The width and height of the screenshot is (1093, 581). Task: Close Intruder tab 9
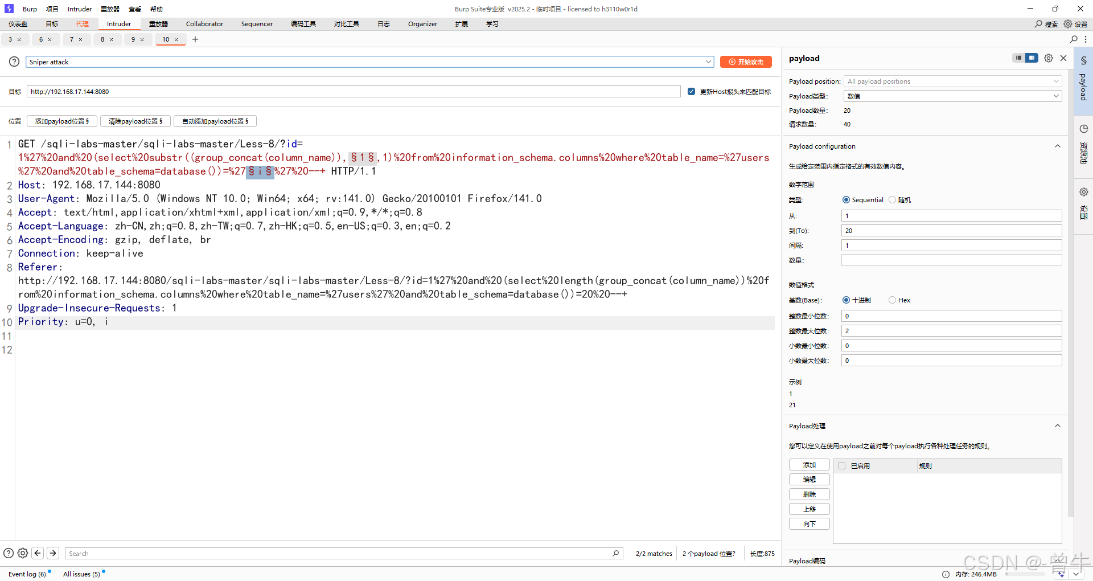click(142, 39)
